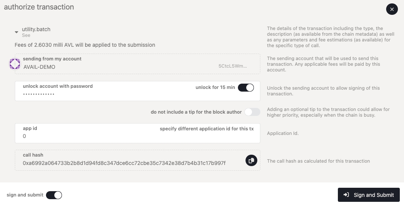Click 'specify different application id' label
Viewport: 404px width, 206px height.
coord(206,129)
